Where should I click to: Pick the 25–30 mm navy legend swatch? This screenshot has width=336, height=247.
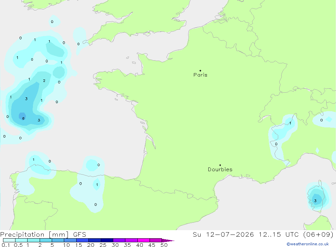[107, 240]
